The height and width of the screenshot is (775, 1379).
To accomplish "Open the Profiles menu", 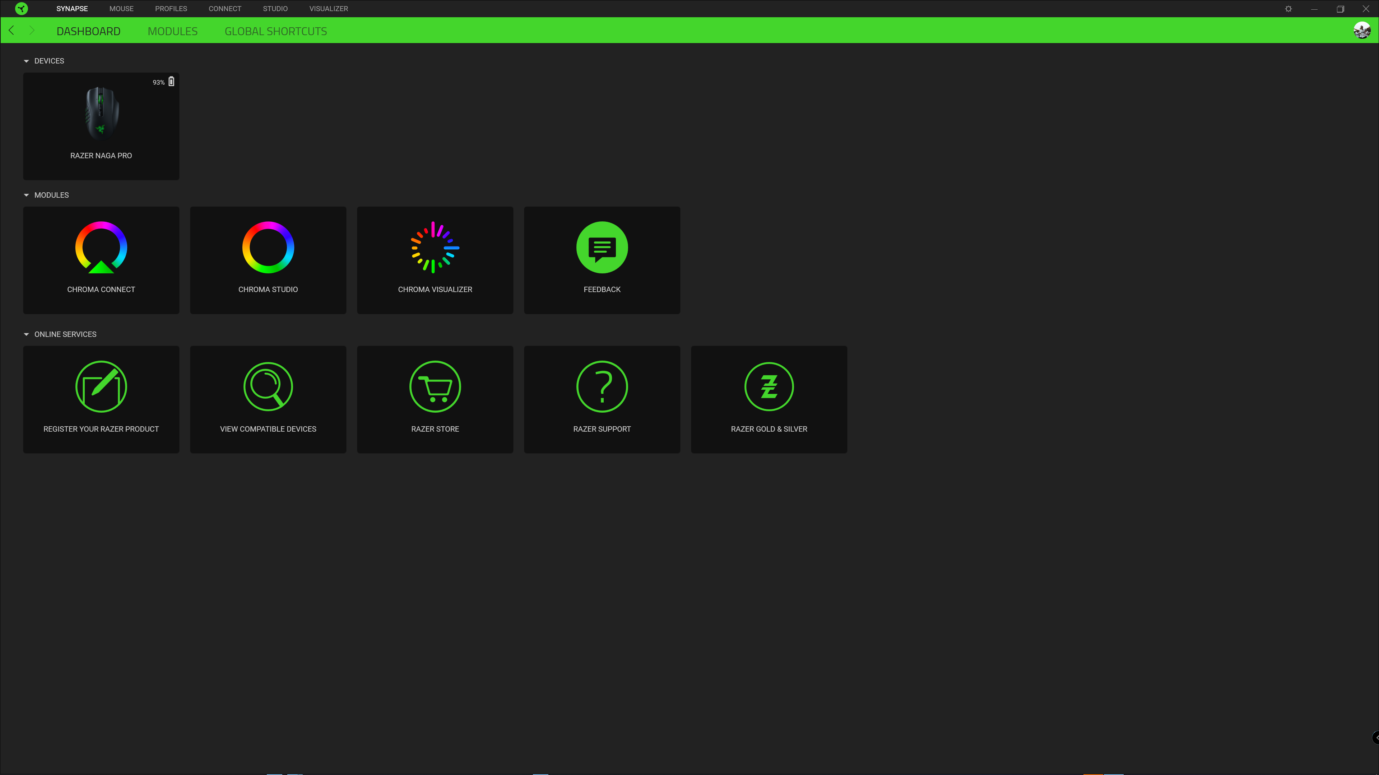I will (x=171, y=9).
